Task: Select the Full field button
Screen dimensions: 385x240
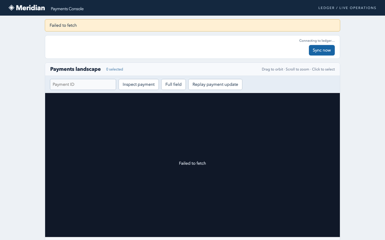Action: [x=174, y=84]
